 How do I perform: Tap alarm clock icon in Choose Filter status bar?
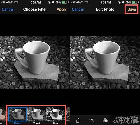coord(53,2)
